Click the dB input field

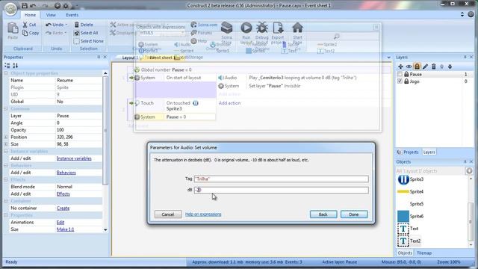[x=281, y=190]
